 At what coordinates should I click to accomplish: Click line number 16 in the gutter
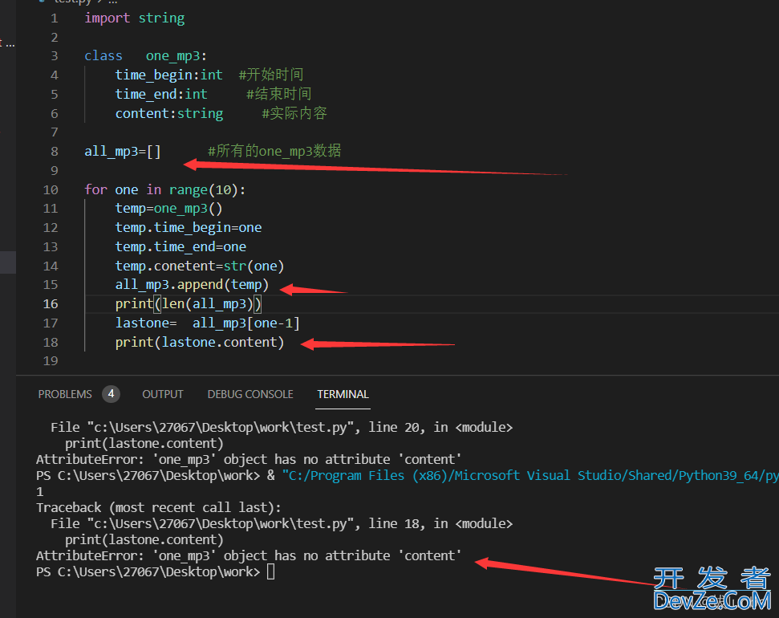pyautogui.click(x=50, y=304)
